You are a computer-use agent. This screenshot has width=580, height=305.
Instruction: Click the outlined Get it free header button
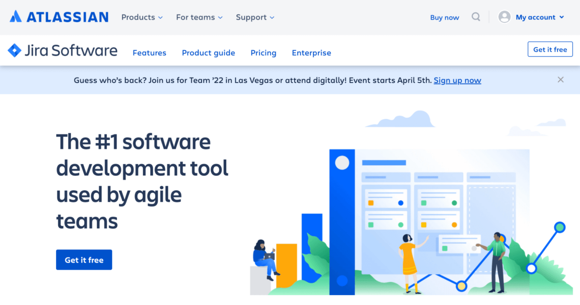pos(550,49)
